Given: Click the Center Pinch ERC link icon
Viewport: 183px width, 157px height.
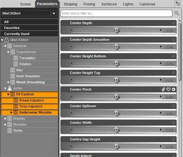Looking at the screenshot, I should [163, 89].
